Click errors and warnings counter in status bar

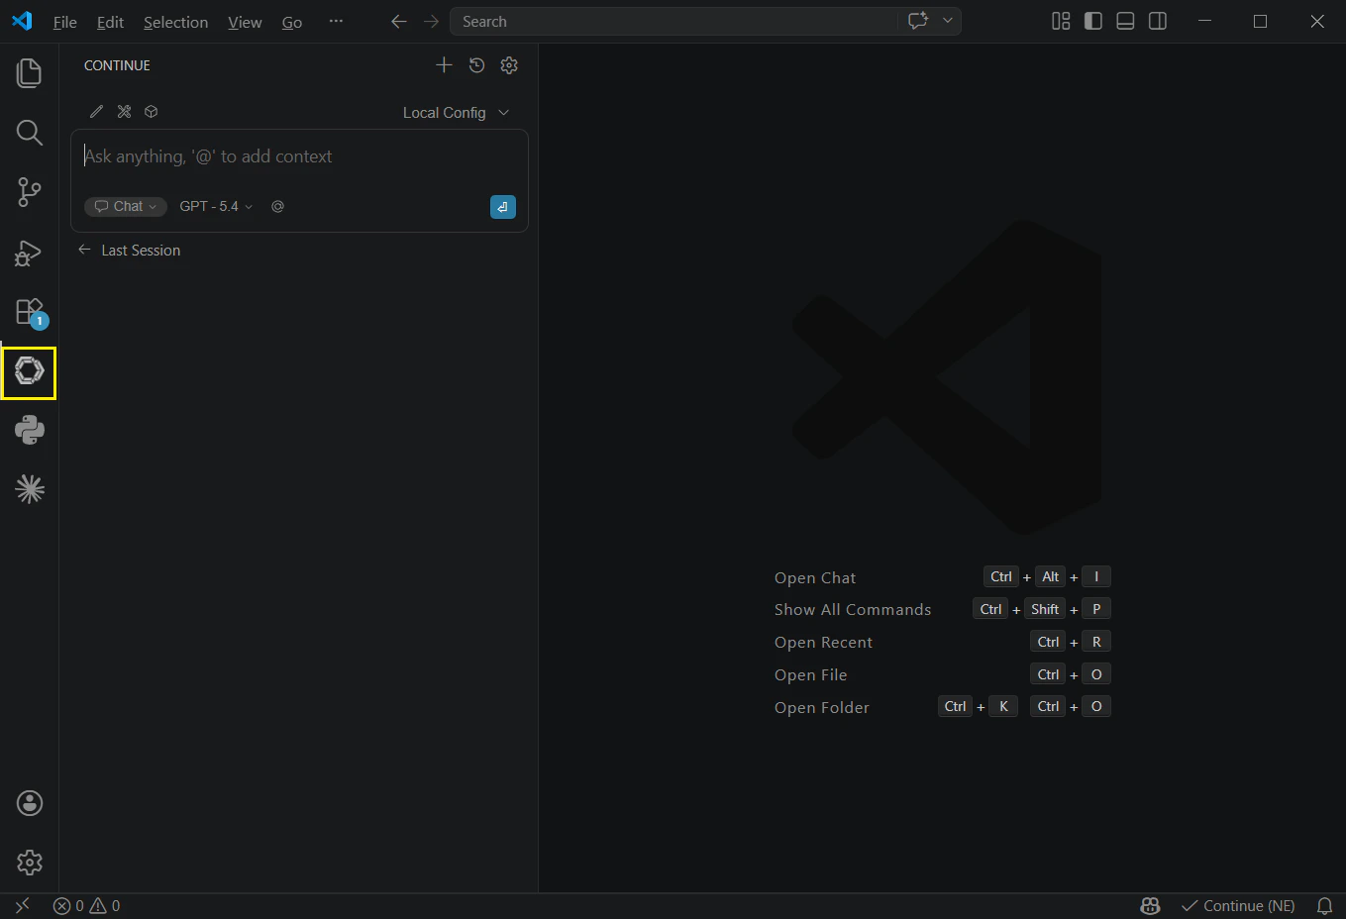tap(87, 905)
